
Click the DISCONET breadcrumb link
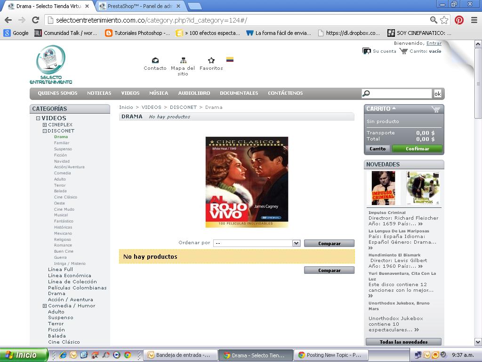pyautogui.click(x=183, y=107)
